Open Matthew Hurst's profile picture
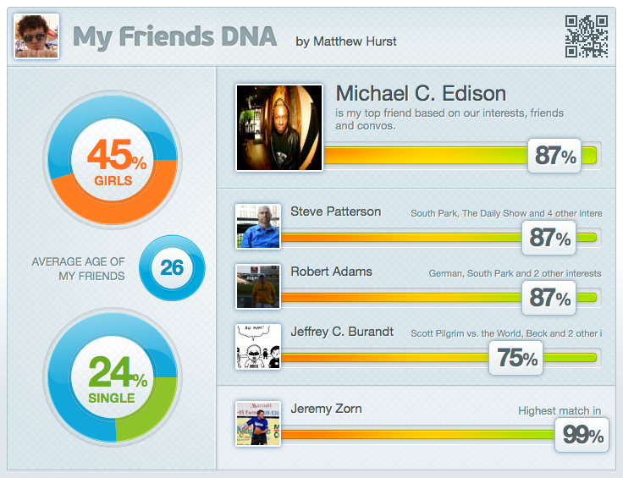623x478 pixels. click(36, 36)
